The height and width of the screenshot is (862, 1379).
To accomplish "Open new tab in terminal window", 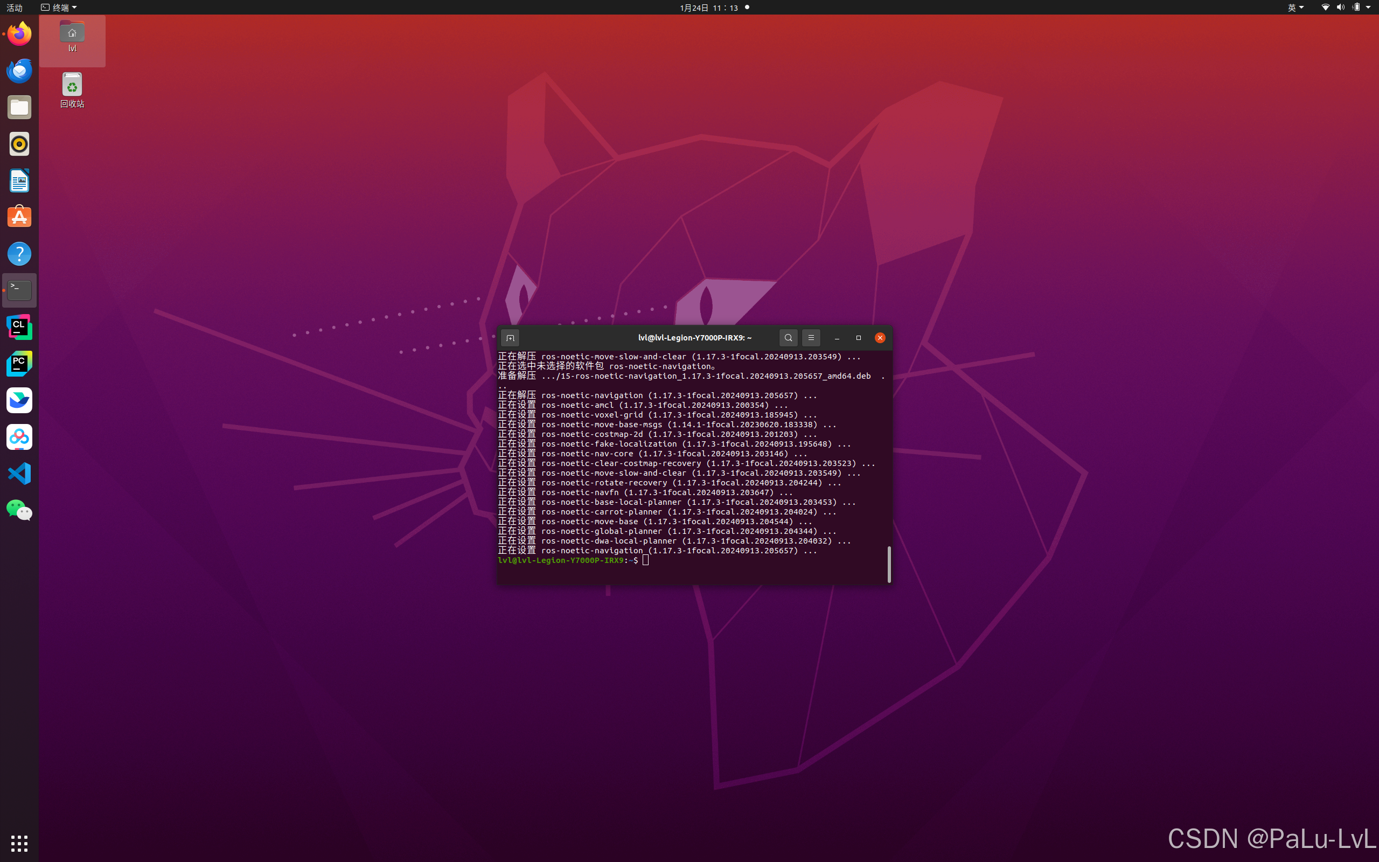I will click(x=510, y=338).
